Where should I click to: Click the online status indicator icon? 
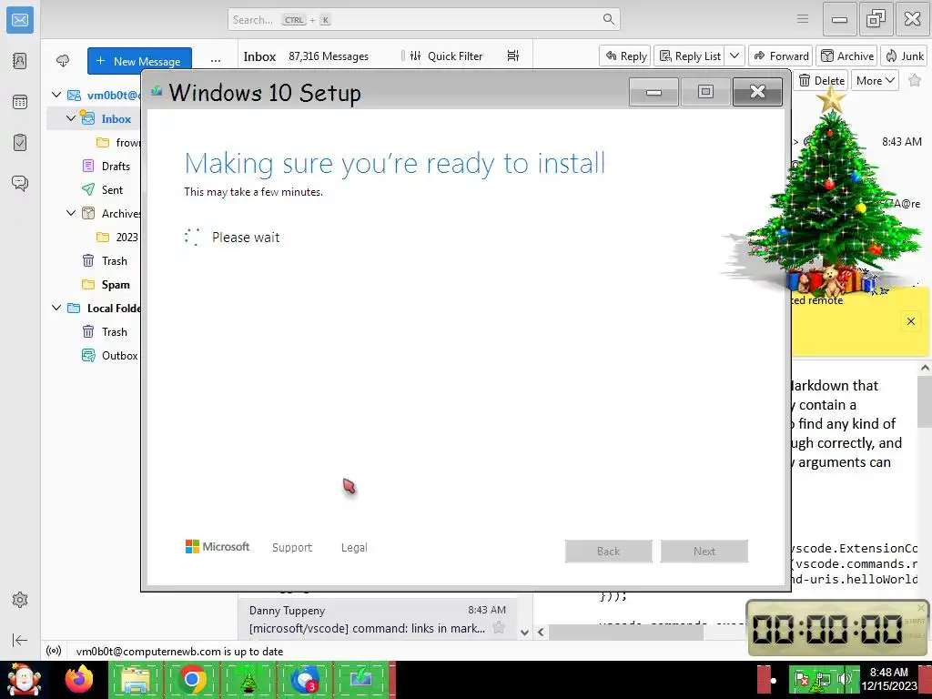pos(54,651)
